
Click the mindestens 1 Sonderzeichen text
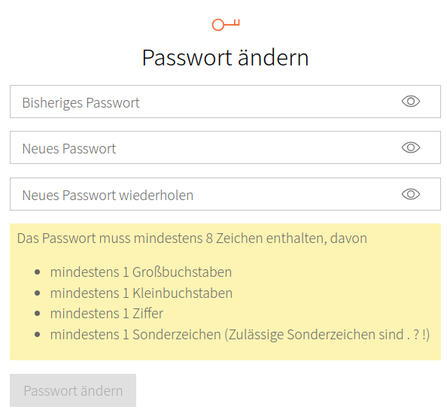[x=135, y=335]
